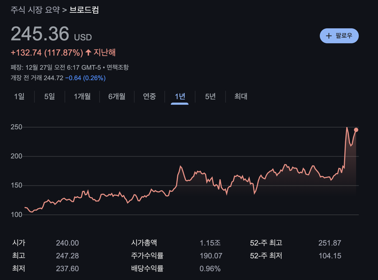
Task: Select the 5일 time range tab
Action: [x=49, y=97]
